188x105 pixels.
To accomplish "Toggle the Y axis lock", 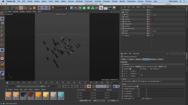I will click(44, 8).
